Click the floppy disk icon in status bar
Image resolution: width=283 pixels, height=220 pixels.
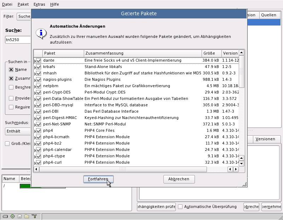[20, 216]
